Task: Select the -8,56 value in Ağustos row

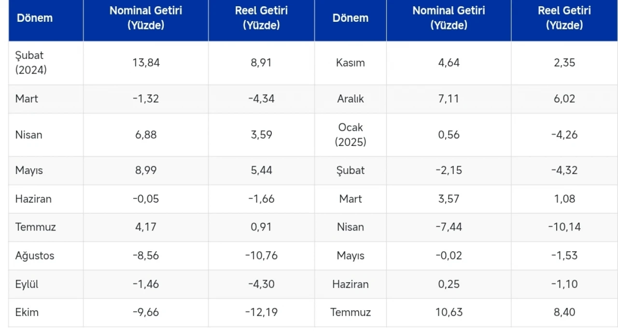Action: point(146,256)
